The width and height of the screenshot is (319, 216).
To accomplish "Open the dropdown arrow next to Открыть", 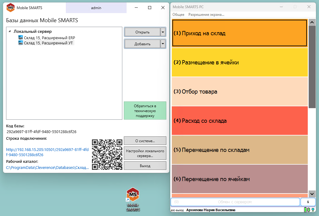I will coord(163,32).
